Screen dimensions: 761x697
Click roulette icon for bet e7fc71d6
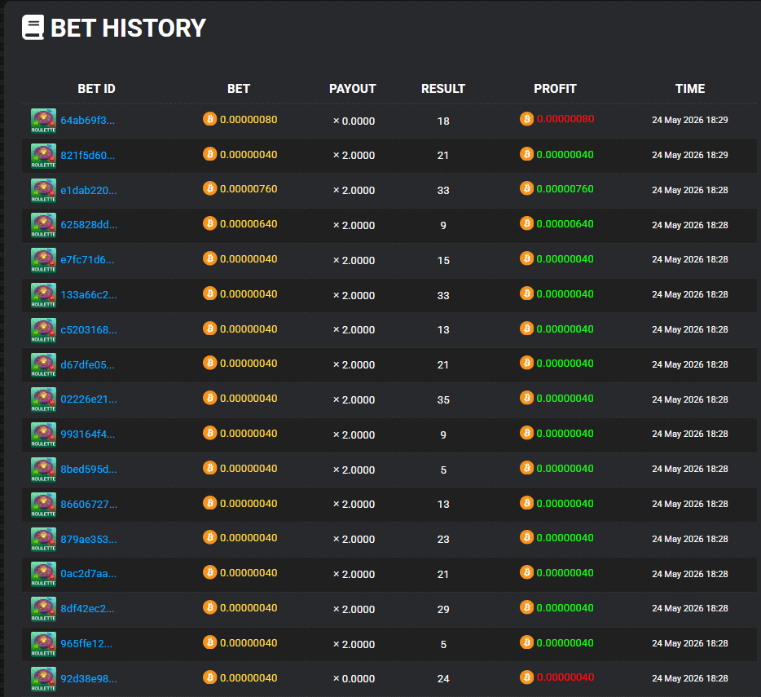coord(44,260)
